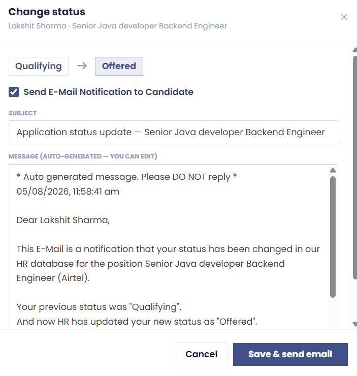Click the message scrollbar thumb

point(333,237)
